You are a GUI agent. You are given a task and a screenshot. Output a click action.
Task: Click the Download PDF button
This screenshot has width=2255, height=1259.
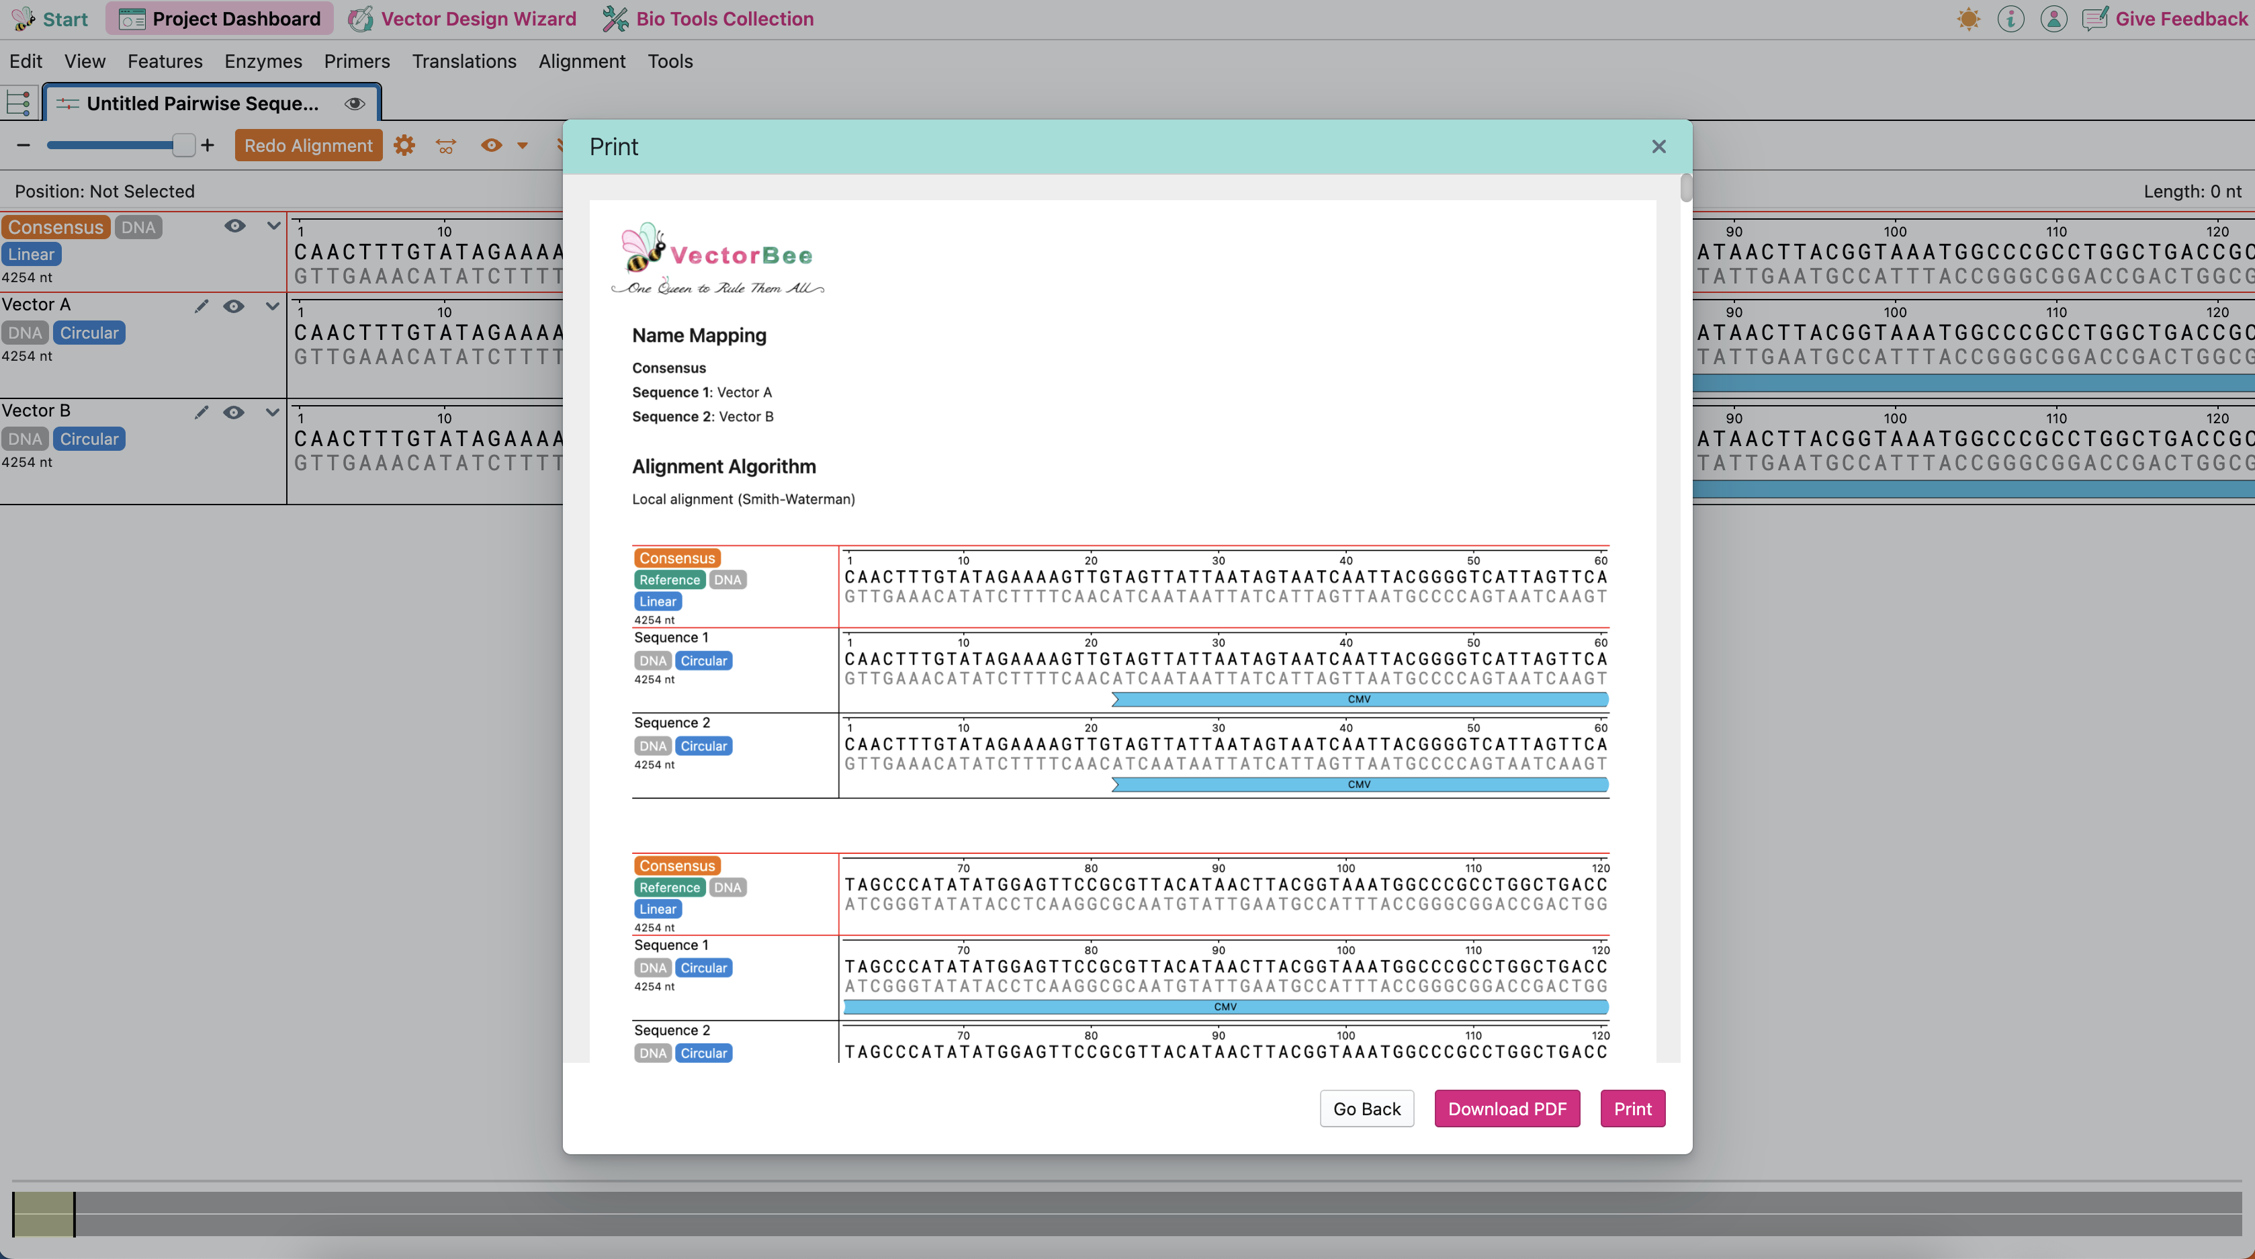click(1507, 1109)
